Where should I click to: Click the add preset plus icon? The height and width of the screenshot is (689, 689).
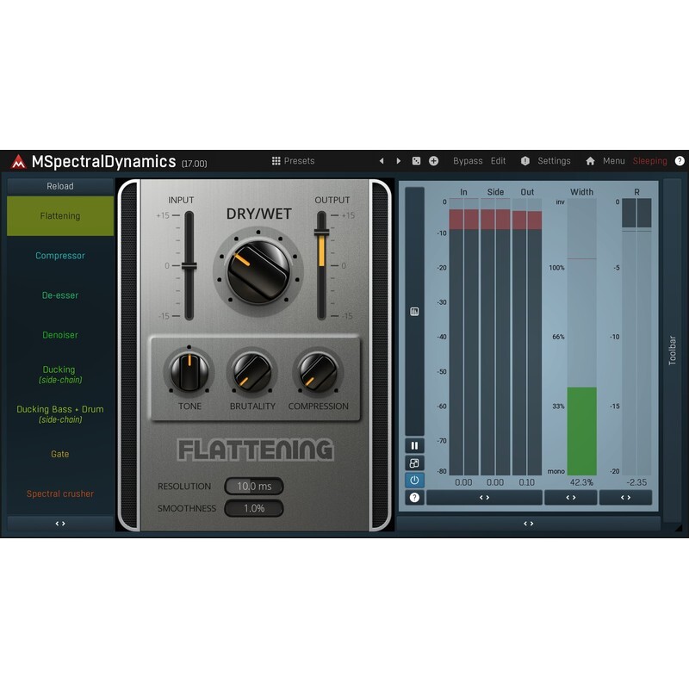click(433, 161)
